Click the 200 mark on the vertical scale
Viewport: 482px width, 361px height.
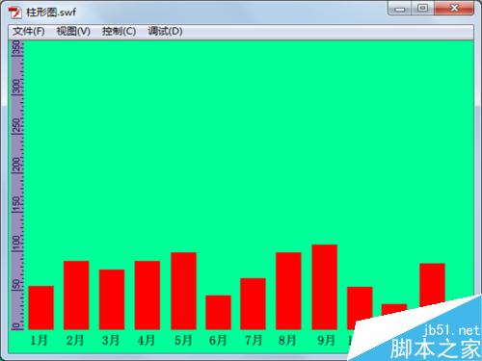pos(16,165)
